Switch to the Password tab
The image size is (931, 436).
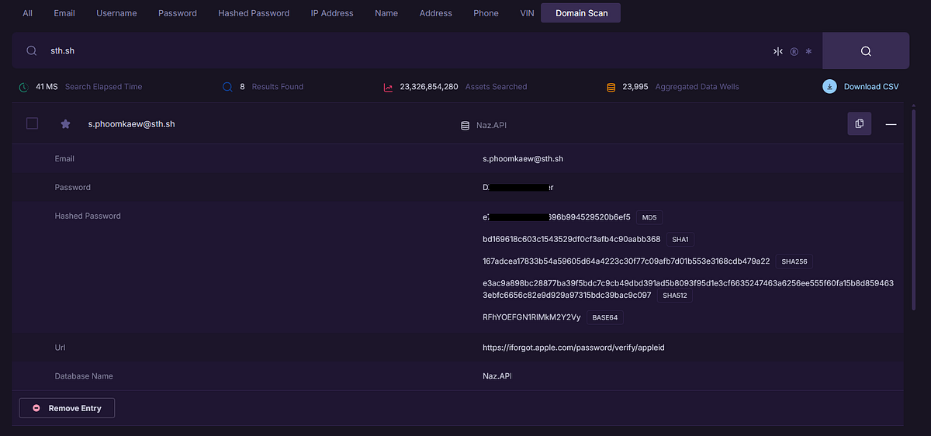[178, 13]
